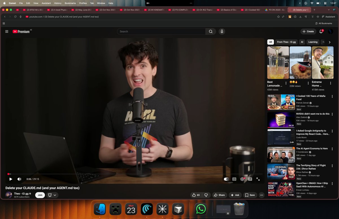
Task: Open the Create button menu
Action: click(x=308, y=32)
